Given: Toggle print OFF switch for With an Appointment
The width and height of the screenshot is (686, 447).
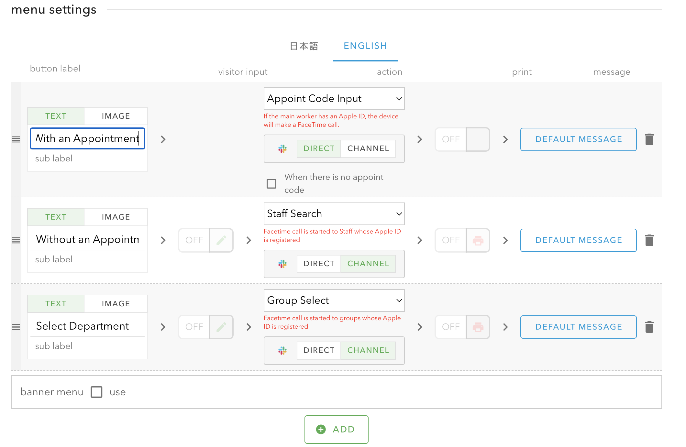Looking at the screenshot, I should pos(462,139).
